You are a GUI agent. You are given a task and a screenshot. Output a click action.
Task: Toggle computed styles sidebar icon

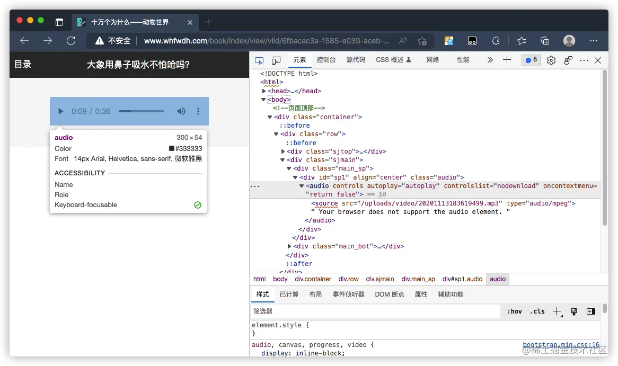pos(591,311)
